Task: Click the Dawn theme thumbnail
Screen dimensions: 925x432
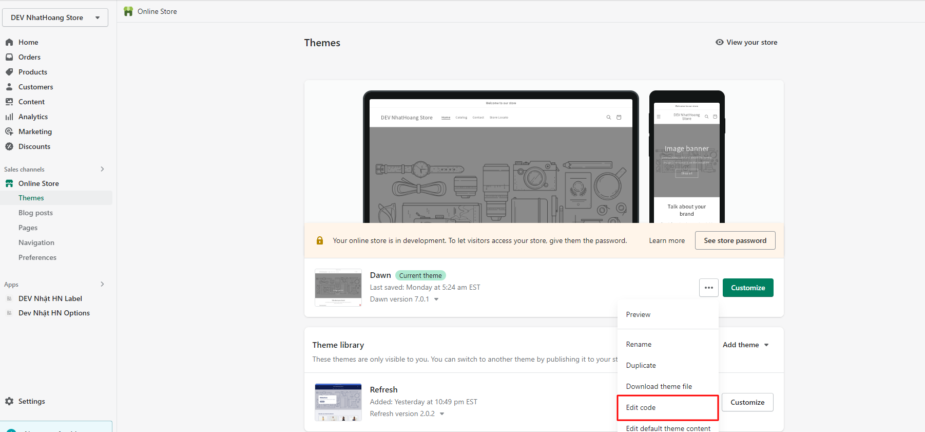Action: click(338, 288)
